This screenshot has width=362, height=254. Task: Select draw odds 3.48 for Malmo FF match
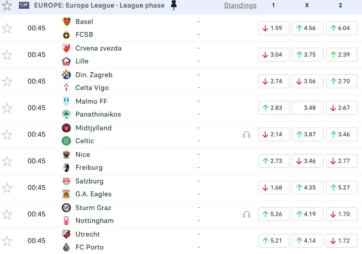pyautogui.click(x=307, y=108)
